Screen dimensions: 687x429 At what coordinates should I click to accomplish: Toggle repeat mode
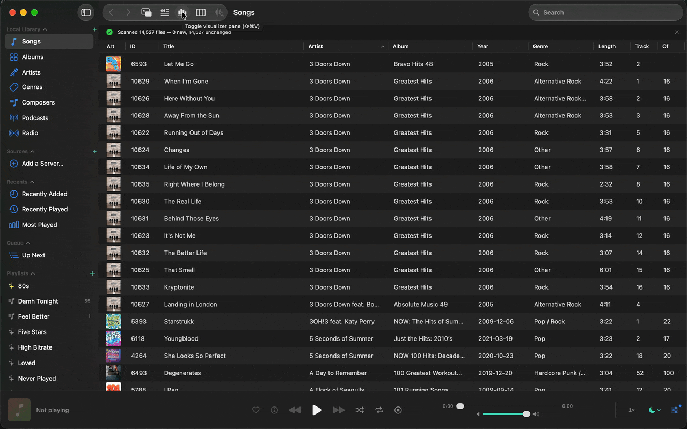[379, 410]
